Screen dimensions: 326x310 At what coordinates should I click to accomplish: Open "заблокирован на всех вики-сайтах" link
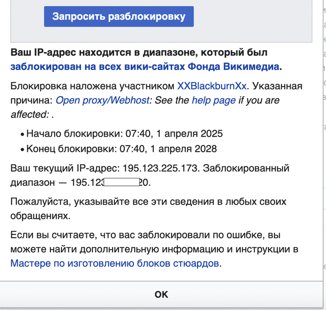[x=144, y=66]
